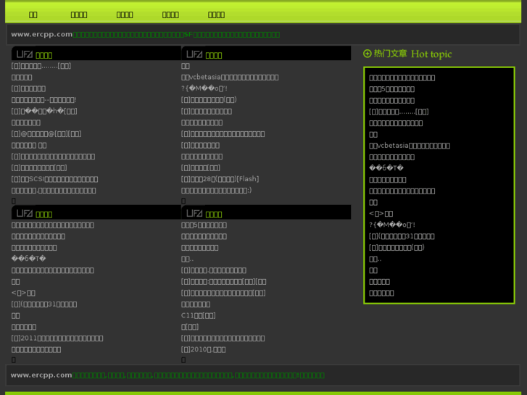This screenshot has height=395, width=527.
Task: Open the article link containing 2010
Action: pos(203,349)
